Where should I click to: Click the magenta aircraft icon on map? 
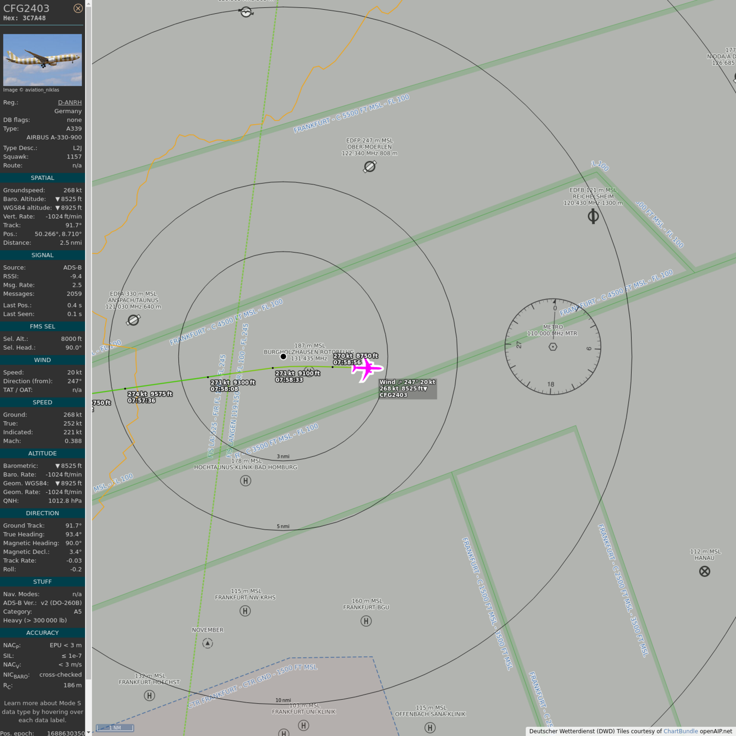click(x=366, y=369)
